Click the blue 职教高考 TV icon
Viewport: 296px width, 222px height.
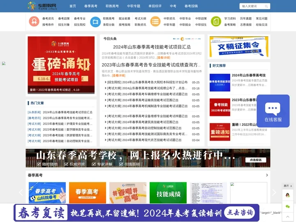95,22
